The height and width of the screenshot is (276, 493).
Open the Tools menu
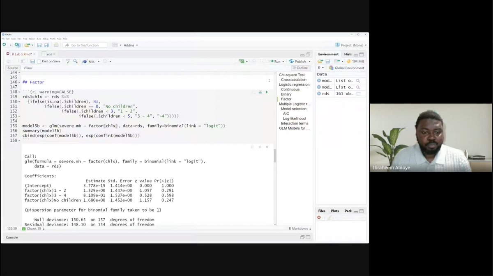[59, 39]
